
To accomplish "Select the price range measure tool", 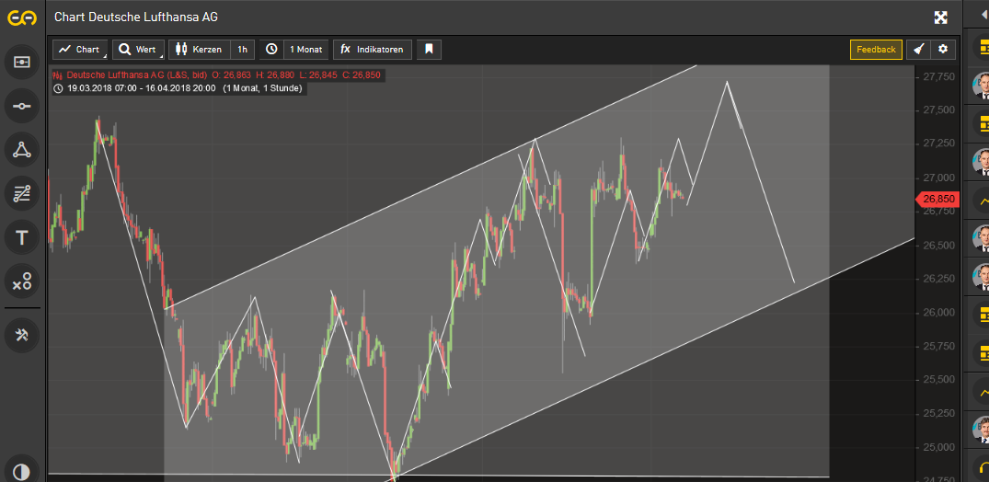I will click(22, 62).
